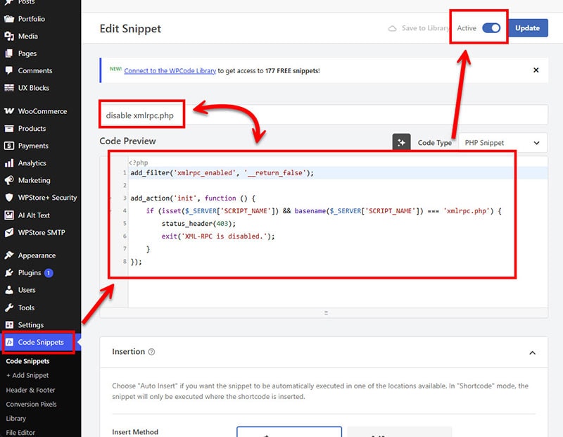Click the Settings sliders icon
Viewport: 563px width, 437px height.
pos(9,324)
